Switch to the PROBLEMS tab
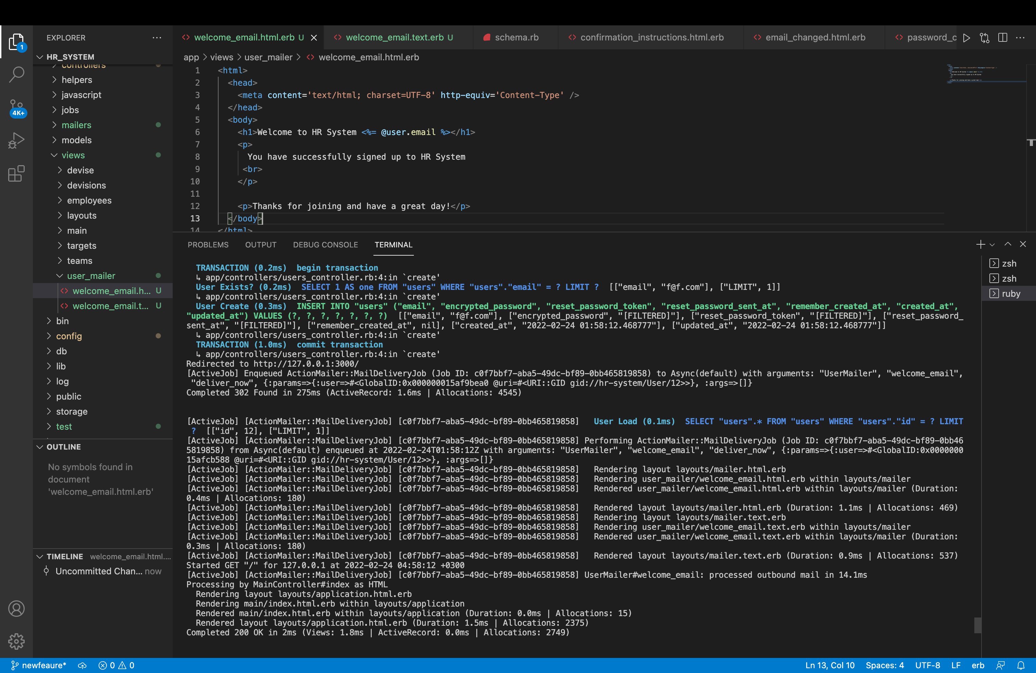1036x673 pixels. 208,245
